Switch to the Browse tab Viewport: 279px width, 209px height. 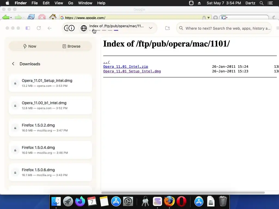pos(72,46)
